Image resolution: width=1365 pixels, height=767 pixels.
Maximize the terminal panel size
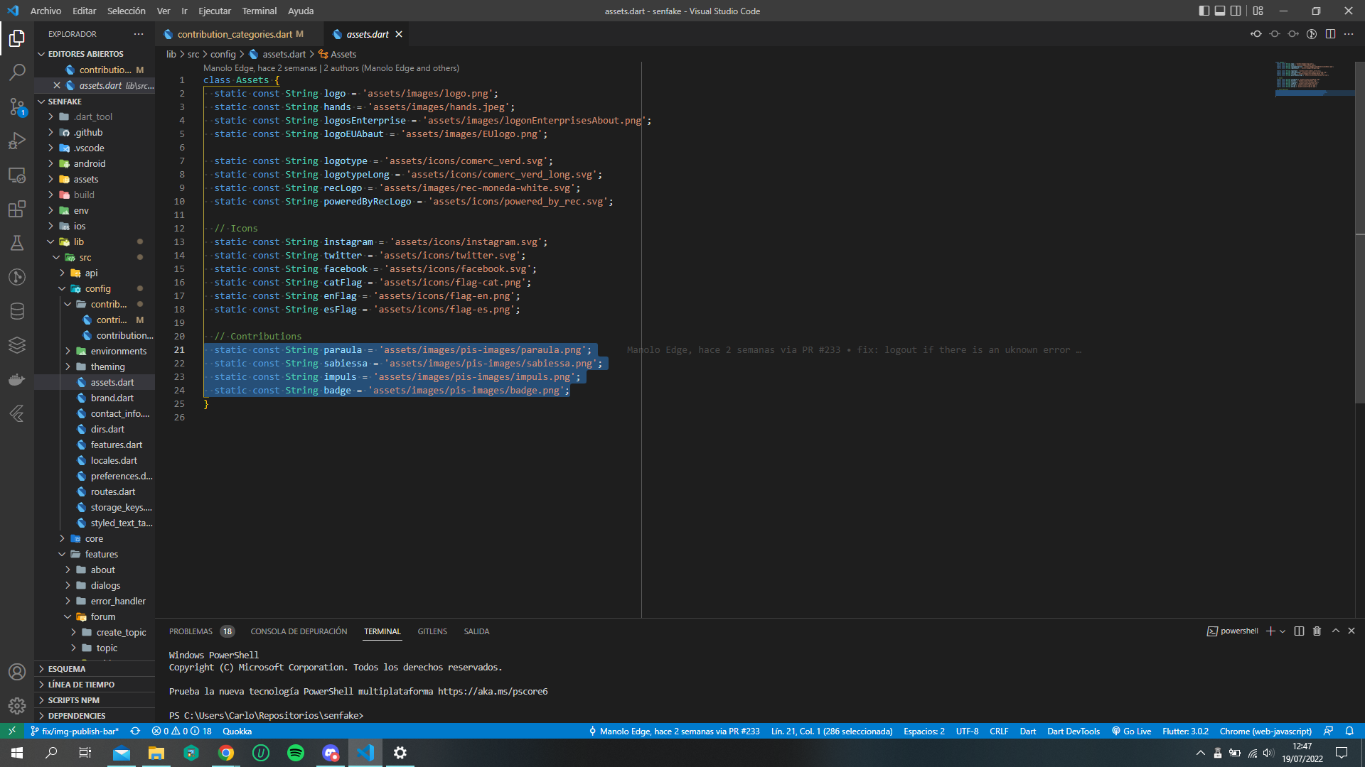click(1335, 631)
